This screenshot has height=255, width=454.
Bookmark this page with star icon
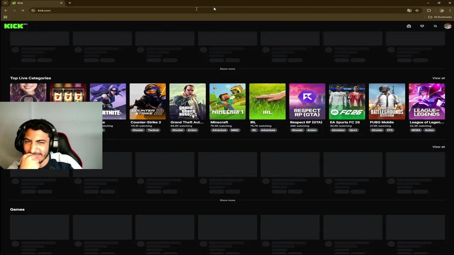click(x=417, y=10)
